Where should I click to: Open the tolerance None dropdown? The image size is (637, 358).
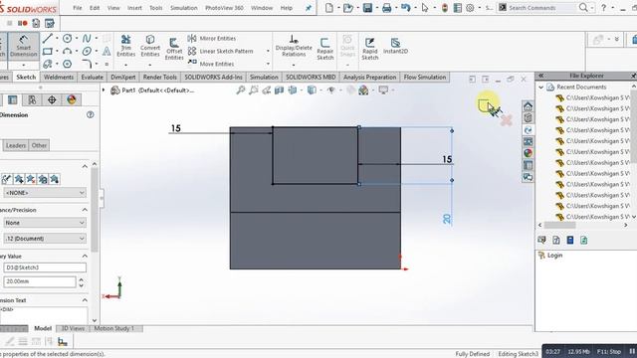tap(45, 223)
